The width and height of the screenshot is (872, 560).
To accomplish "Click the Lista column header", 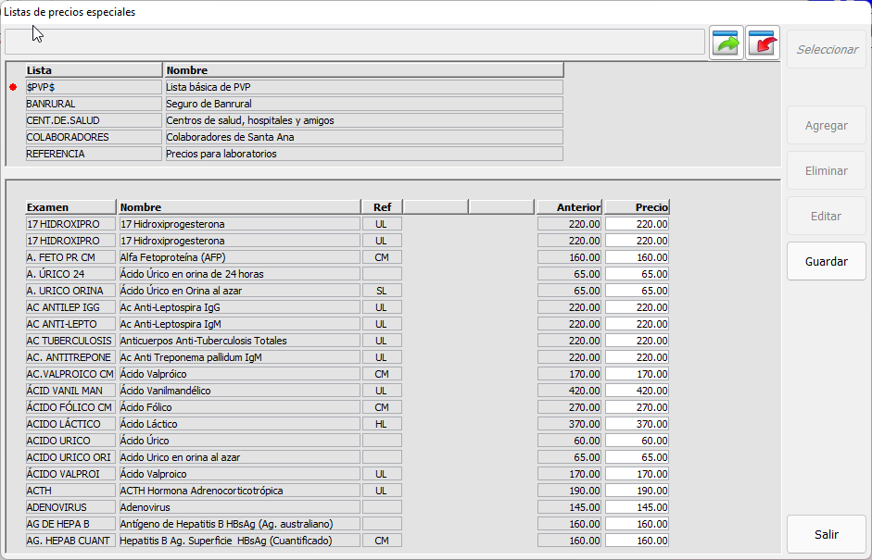I will pyautogui.click(x=93, y=70).
